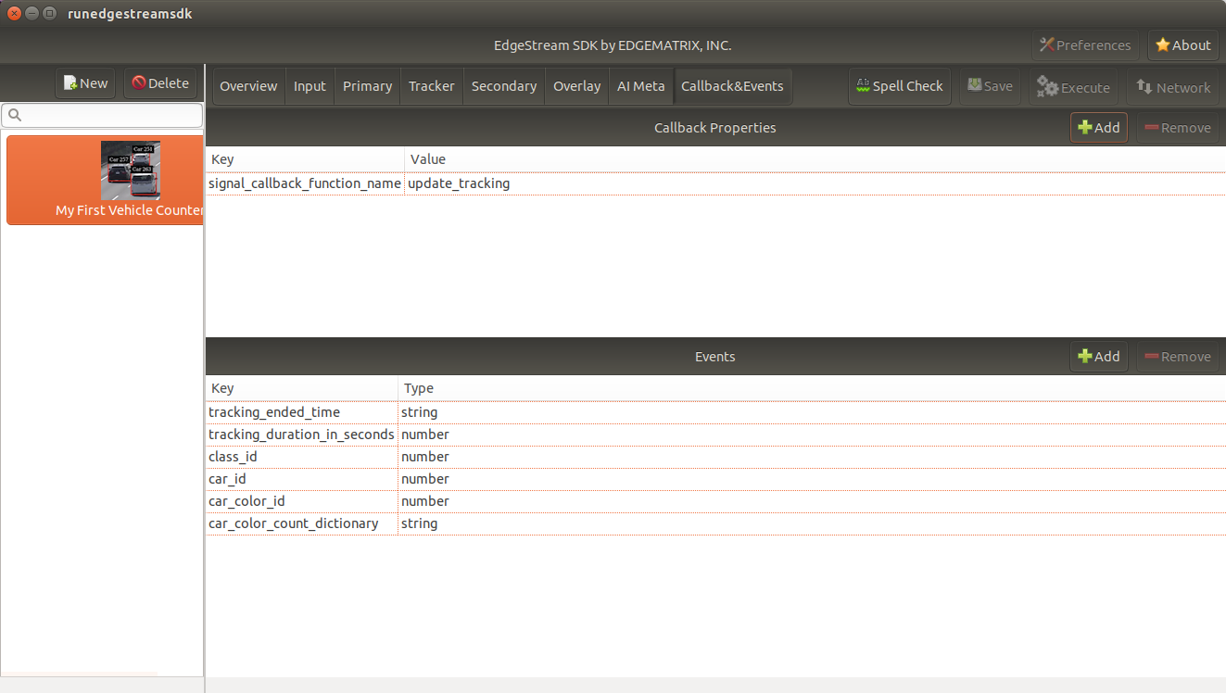Open the Primary tab

(x=367, y=86)
